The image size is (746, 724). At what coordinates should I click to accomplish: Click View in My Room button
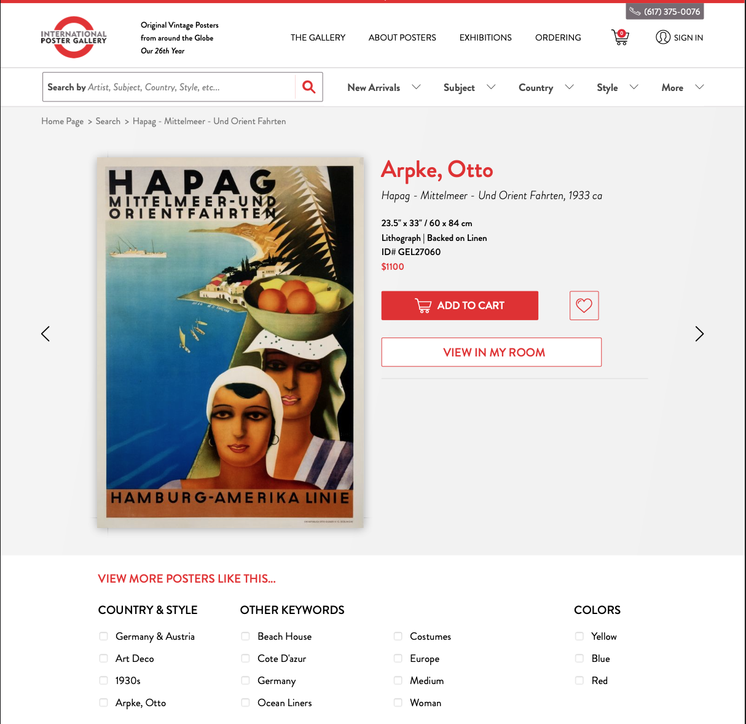point(492,352)
